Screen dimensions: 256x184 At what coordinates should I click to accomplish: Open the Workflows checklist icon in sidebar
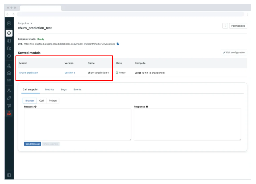9,81
